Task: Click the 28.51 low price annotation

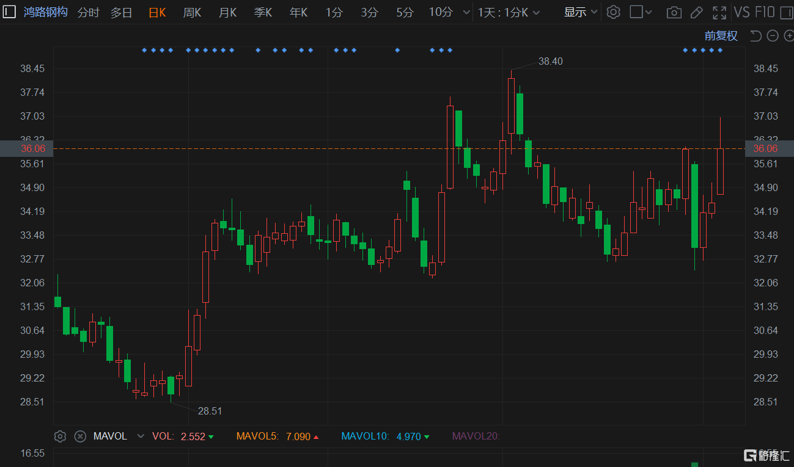Action: (210, 411)
